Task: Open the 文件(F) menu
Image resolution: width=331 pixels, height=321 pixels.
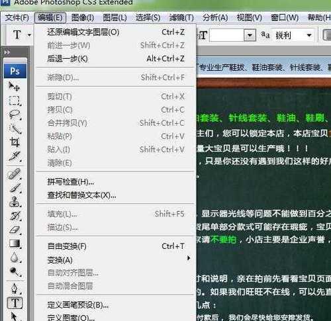Action: tap(17, 18)
